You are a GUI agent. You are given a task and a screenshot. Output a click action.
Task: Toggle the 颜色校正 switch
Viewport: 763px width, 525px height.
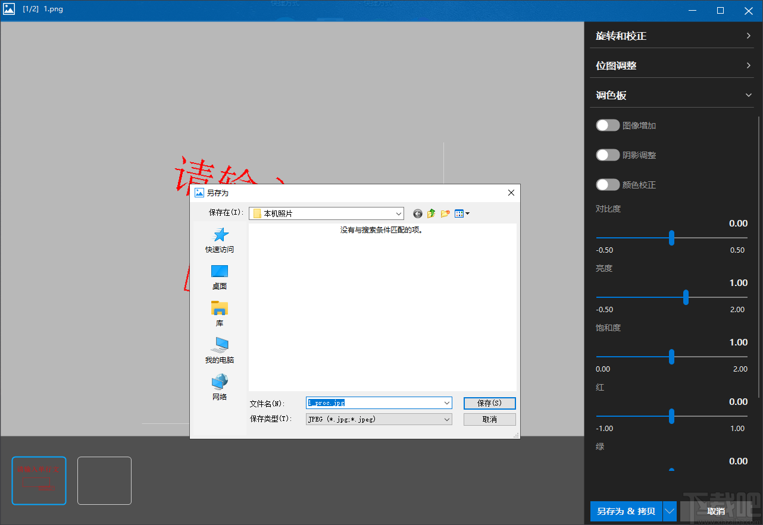608,185
